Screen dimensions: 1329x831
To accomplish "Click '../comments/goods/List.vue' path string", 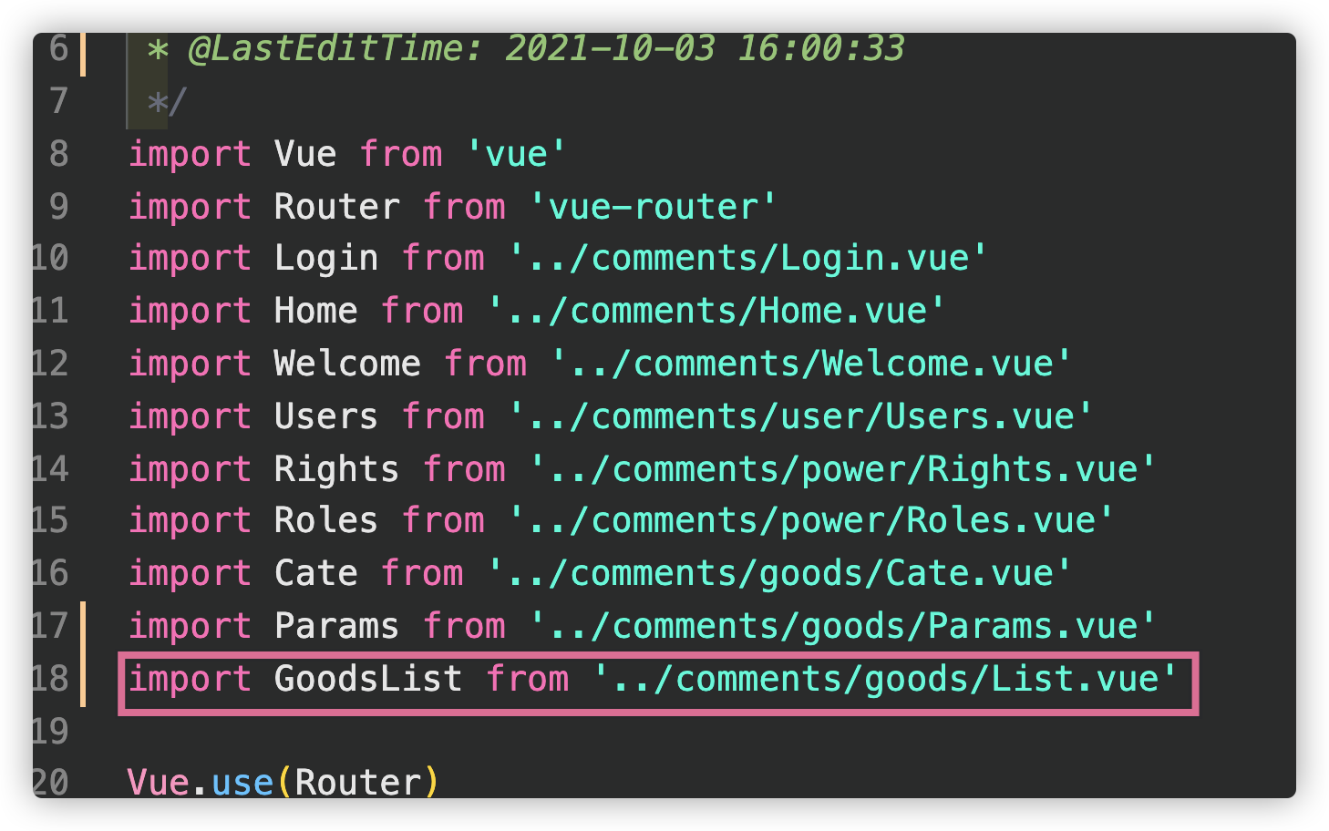I will click(x=885, y=679).
